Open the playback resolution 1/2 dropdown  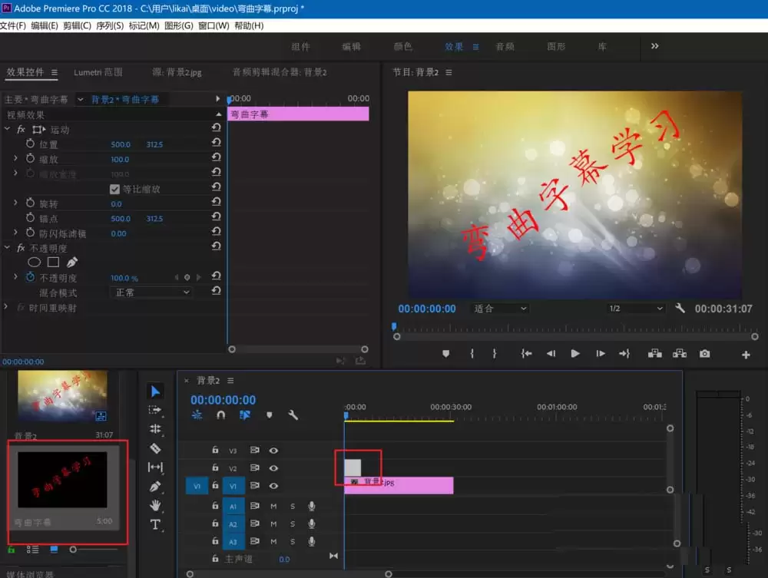tap(635, 309)
